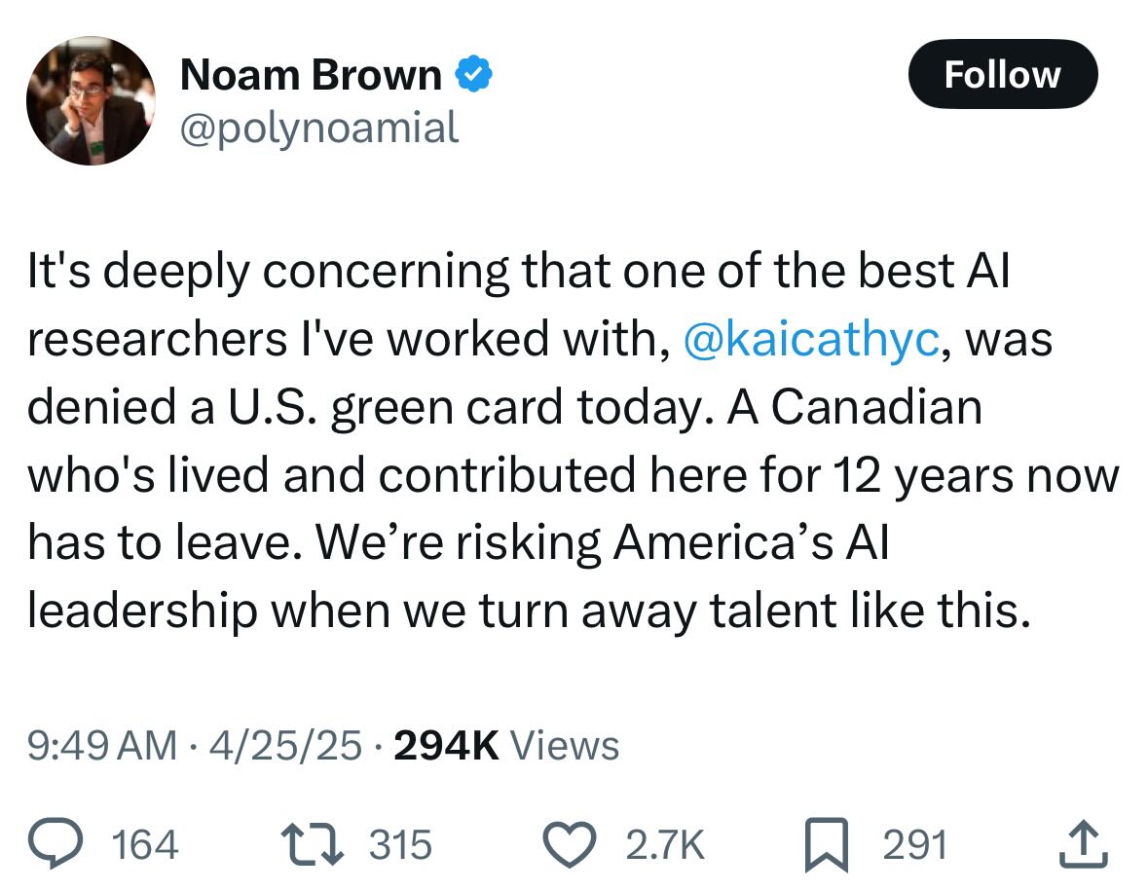Click the Follow button
Viewport: 1148px width, 890px height.
point(1002,74)
